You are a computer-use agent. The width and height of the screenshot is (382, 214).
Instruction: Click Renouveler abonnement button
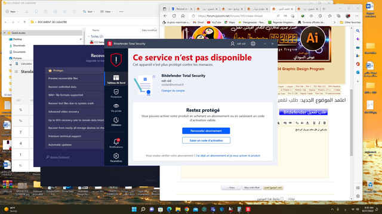[x=206, y=131]
